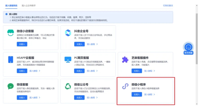Click the 接入须知 info icon
199x108 pixels.
[6, 14]
